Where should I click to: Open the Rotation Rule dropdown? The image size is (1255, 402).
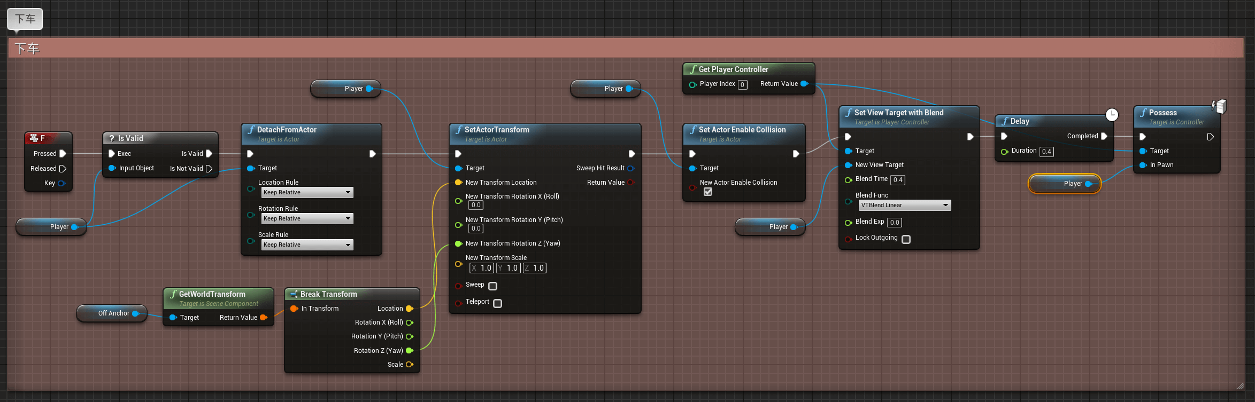click(x=307, y=218)
